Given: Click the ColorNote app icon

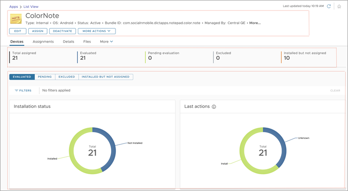Looking at the screenshot, I should coord(16,19).
